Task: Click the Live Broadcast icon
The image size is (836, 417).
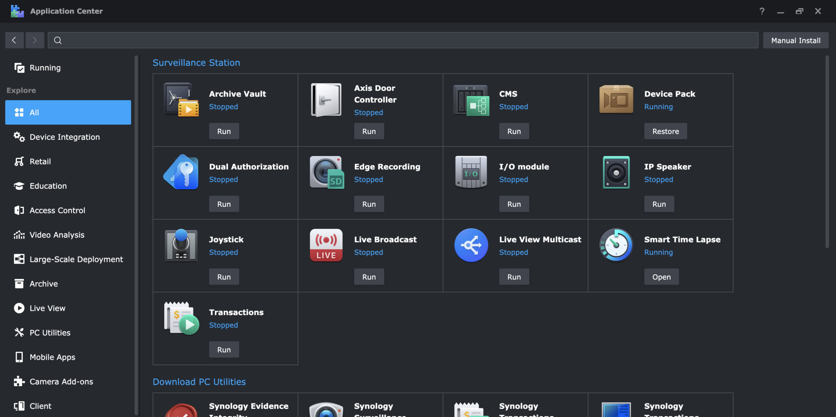Action: click(326, 245)
